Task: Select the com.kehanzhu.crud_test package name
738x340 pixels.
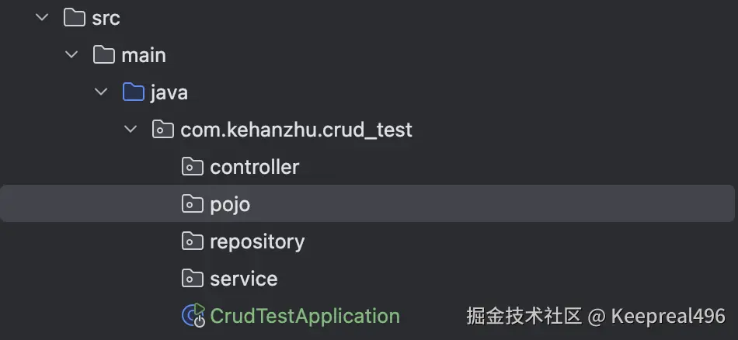Action: coord(296,130)
